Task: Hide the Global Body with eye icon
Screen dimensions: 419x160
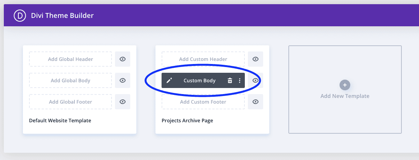Action: click(x=123, y=80)
